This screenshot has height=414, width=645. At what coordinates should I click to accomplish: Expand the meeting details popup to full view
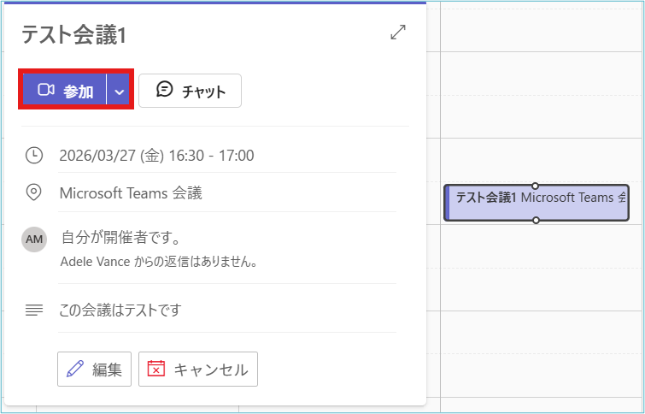pos(397,33)
